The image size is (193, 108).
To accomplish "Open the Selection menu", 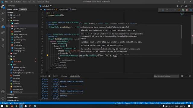I will (x=18, y=2).
